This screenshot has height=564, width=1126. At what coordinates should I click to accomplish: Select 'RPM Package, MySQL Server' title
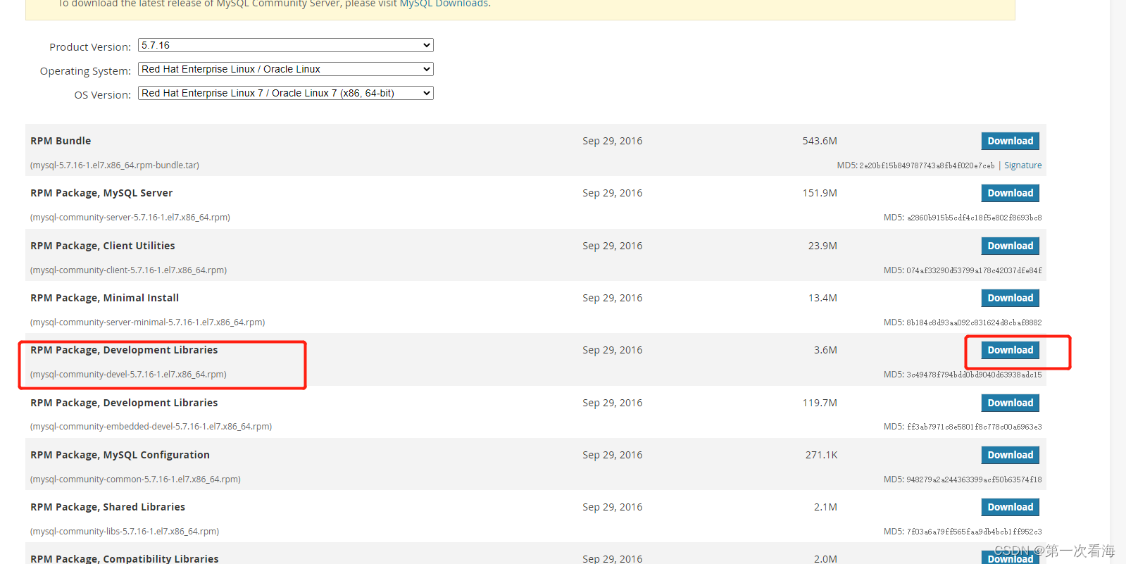(x=101, y=193)
